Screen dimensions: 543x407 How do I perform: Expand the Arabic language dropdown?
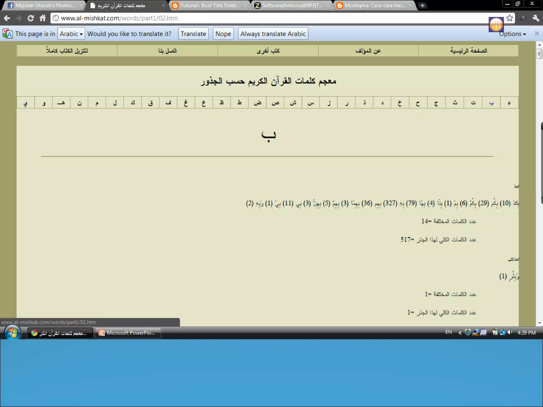[x=71, y=34]
